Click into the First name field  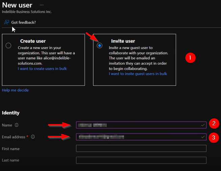[141, 148]
